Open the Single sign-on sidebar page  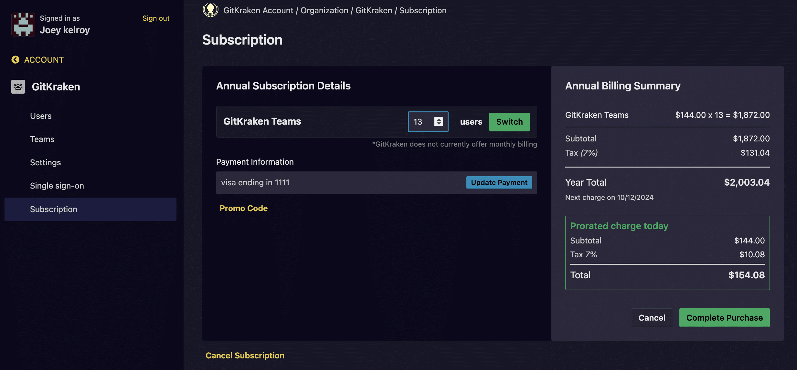[57, 186]
